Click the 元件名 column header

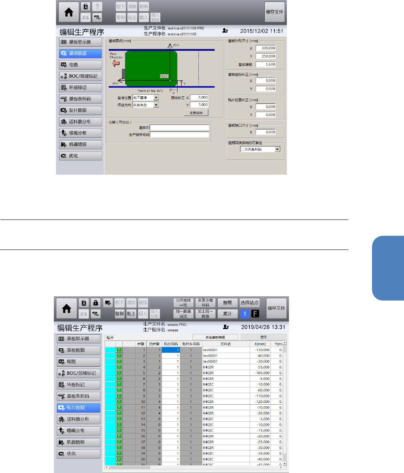(x=226, y=344)
